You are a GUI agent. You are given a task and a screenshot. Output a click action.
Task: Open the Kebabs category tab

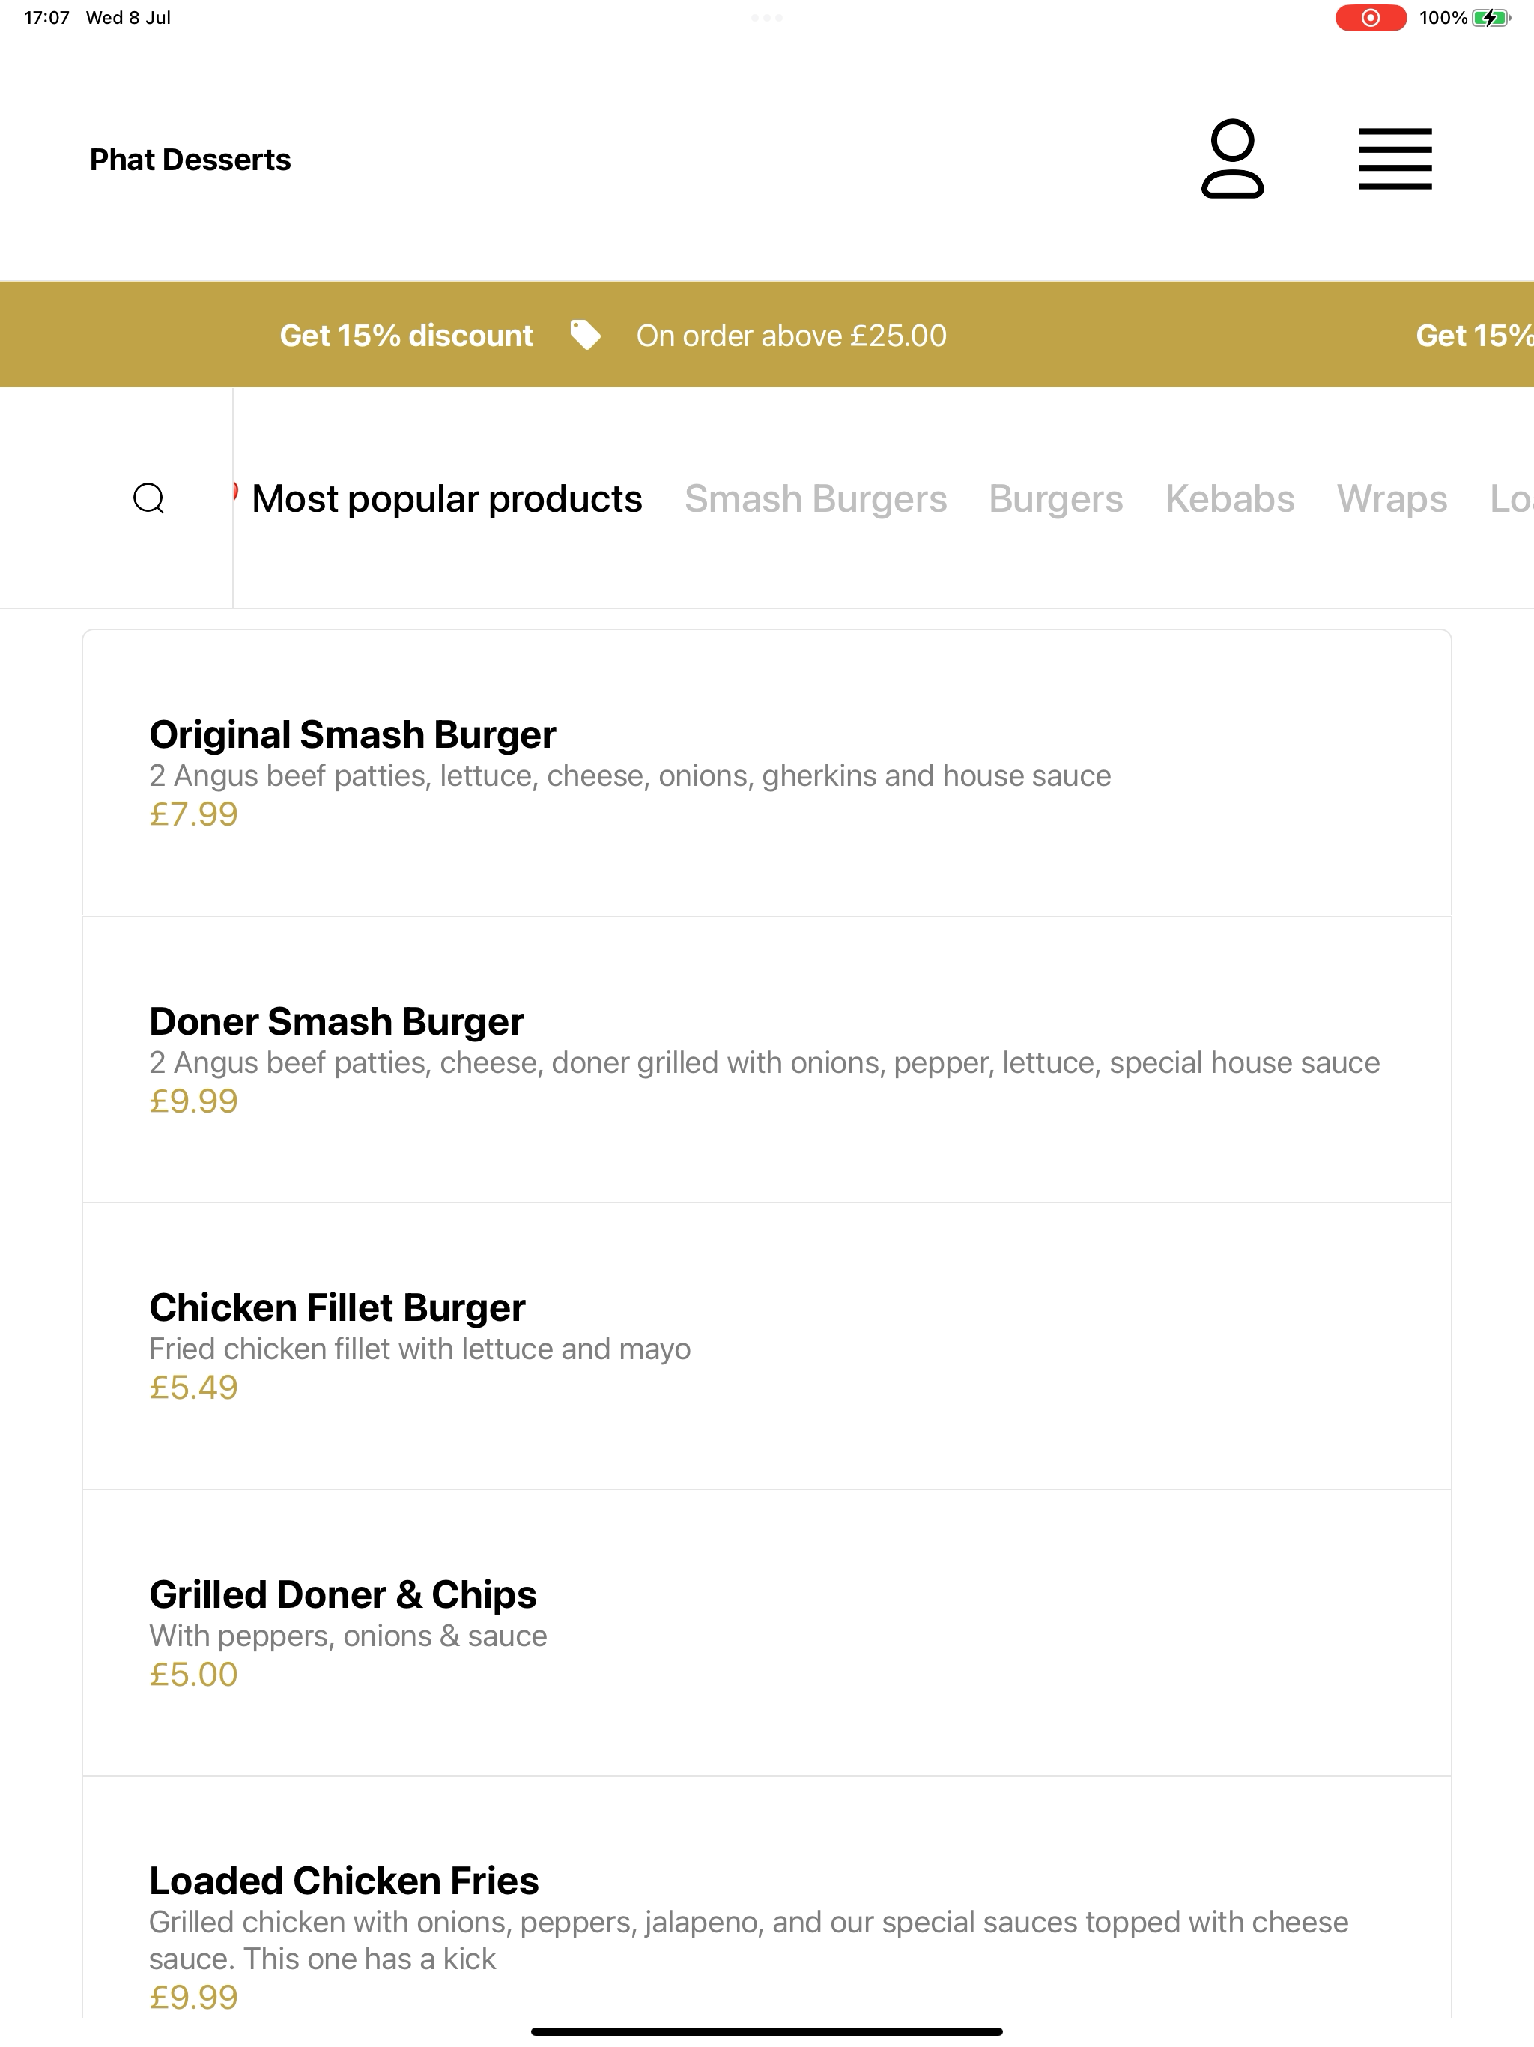(1230, 499)
